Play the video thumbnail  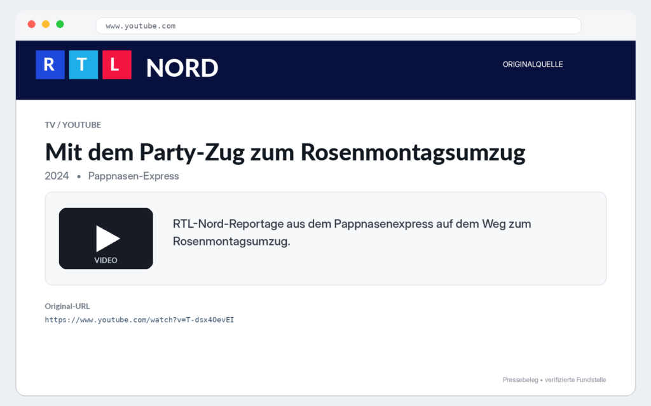coord(106,239)
